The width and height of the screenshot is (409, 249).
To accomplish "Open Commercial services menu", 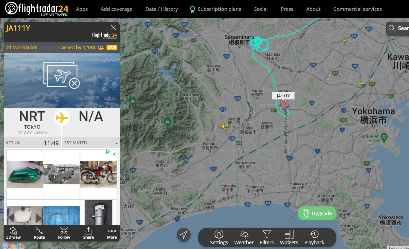I will [x=358, y=9].
